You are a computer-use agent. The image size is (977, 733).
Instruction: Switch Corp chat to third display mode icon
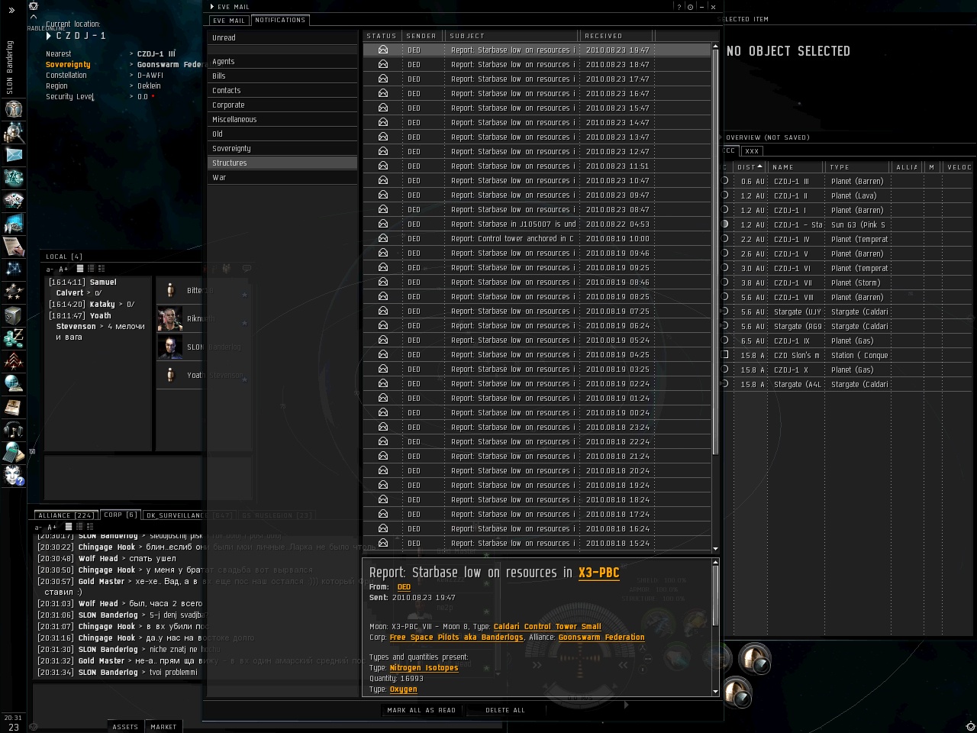[x=90, y=527]
